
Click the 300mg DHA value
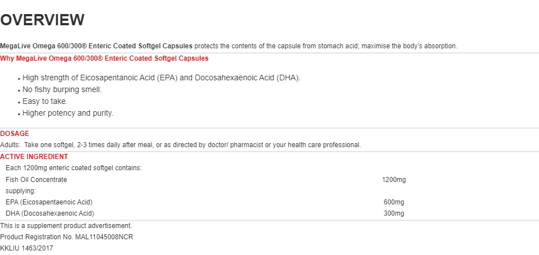coord(394,213)
